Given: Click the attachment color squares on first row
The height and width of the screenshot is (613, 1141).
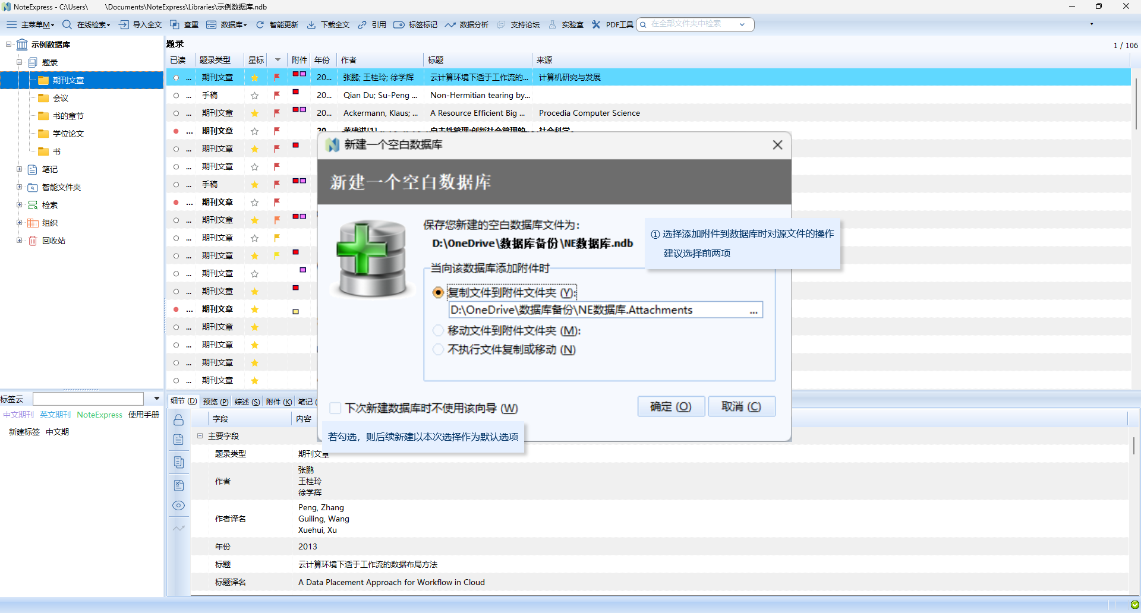Looking at the screenshot, I should 300,74.
